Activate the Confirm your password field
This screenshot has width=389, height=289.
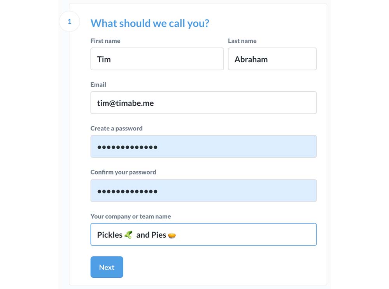(x=203, y=191)
